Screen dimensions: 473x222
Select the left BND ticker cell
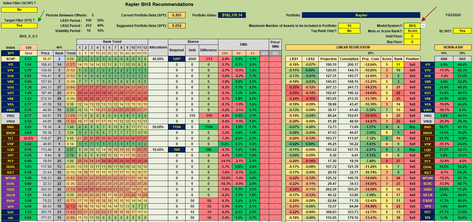pos(10,127)
